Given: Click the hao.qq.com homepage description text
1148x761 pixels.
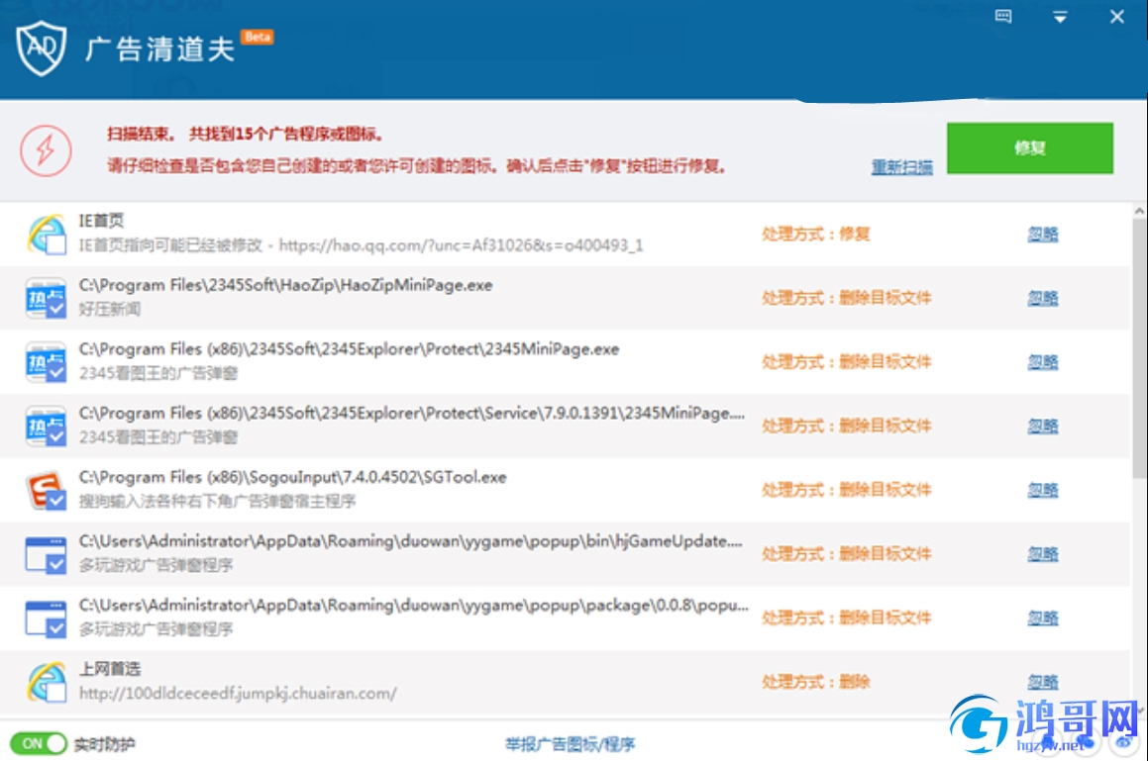Looking at the screenshot, I should [x=361, y=245].
